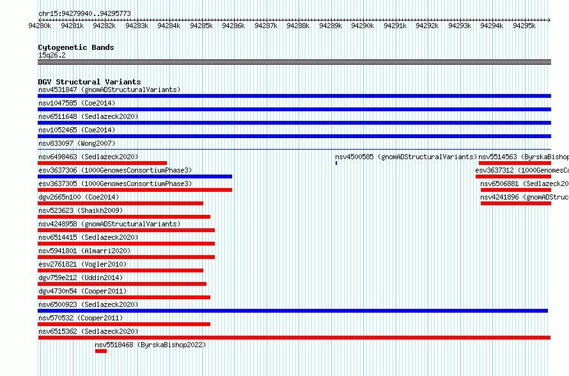Open esv3637306 1000GenomesConsortiumPhase3 label
This screenshot has width=569, height=376.
(x=115, y=170)
